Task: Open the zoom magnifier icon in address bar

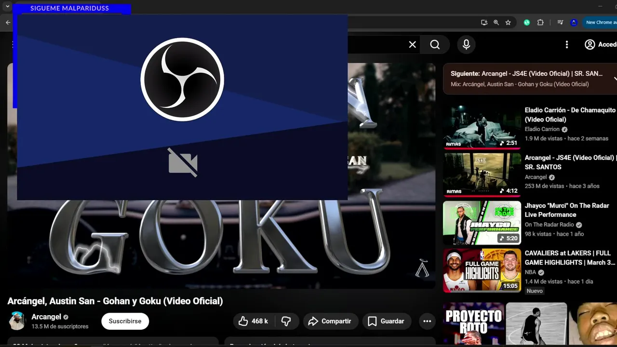Action: point(496,22)
